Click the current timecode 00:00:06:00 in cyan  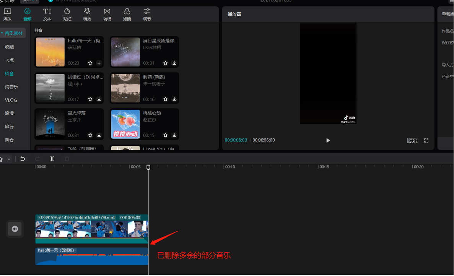point(236,140)
